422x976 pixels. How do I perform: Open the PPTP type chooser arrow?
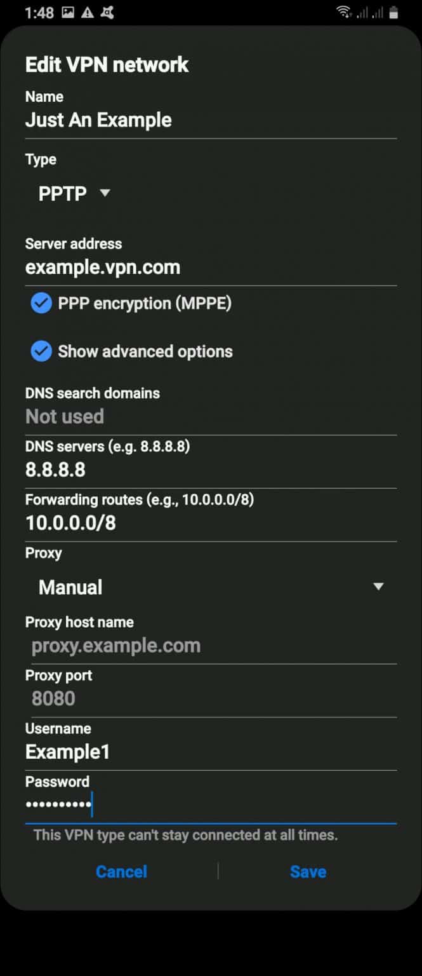pyautogui.click(x=104, y=193)
